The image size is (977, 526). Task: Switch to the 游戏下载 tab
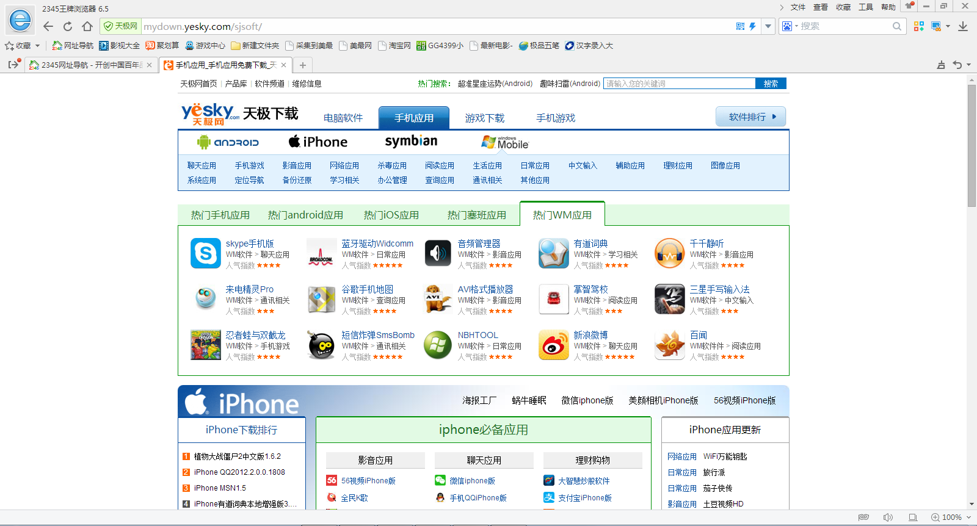485,118
